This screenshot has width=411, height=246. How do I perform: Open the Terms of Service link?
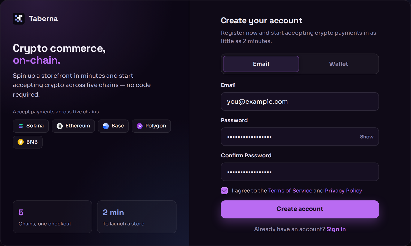[290, 190]
